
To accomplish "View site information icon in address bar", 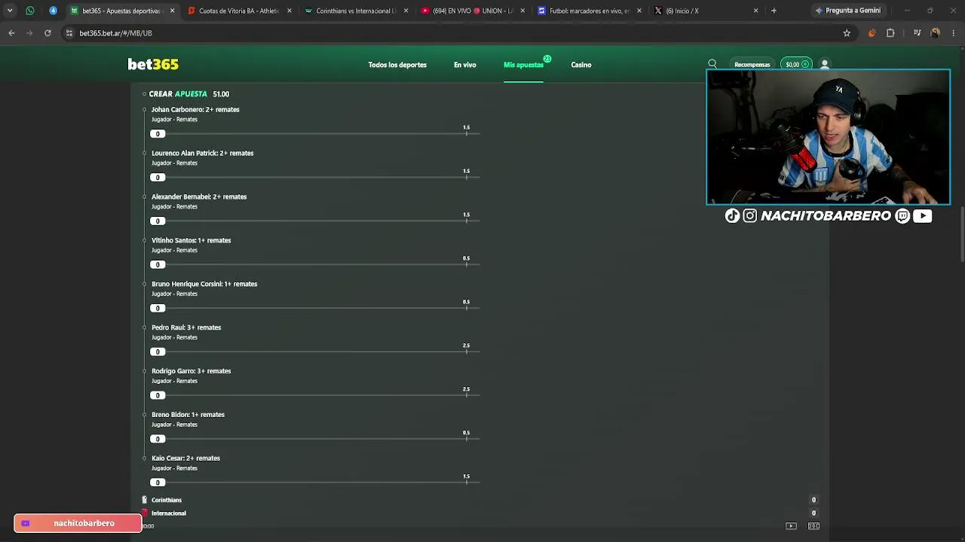I will pyautogui.click(x=69, y=33).
